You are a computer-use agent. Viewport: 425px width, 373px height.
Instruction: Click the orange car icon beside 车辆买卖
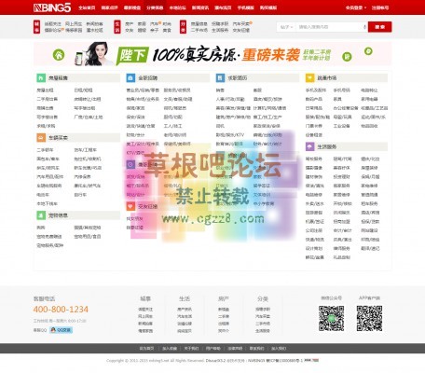[41, 137]
